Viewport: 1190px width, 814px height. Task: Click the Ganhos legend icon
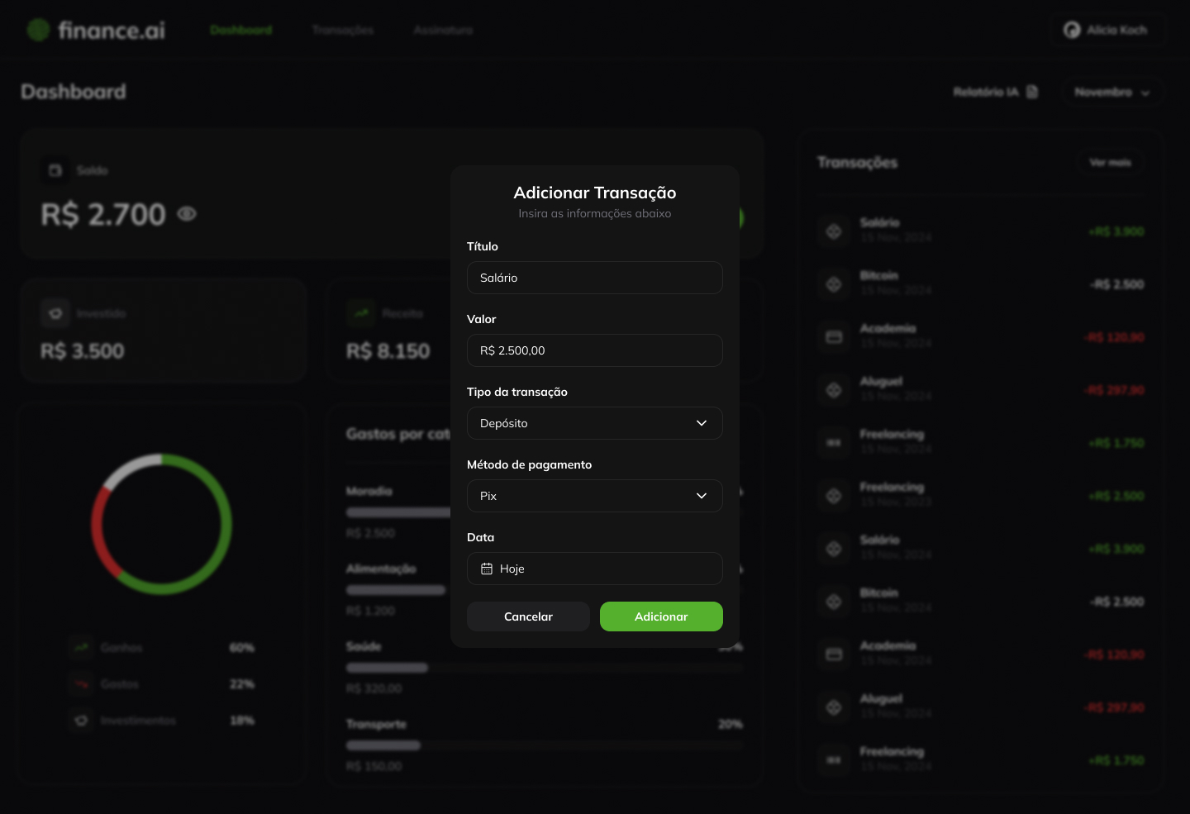(81, 648)
